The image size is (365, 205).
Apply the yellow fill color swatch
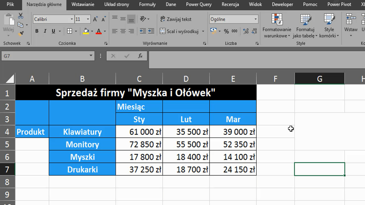[x=86, y=31]
